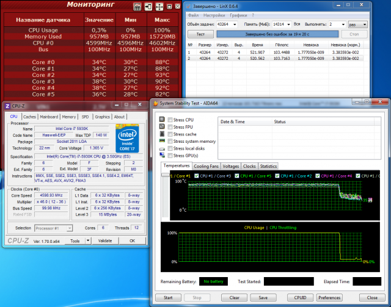Switch to the Caches tab in CPU-Z
Image resolution: width=391 pixels, height=307 pixels.
(30, 117)
